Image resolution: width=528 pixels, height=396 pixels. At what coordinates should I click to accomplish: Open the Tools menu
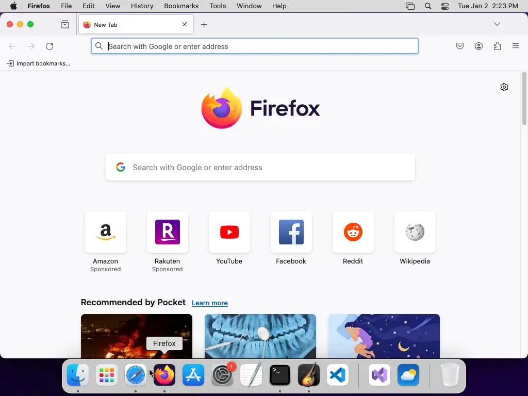tap(218, 6)
